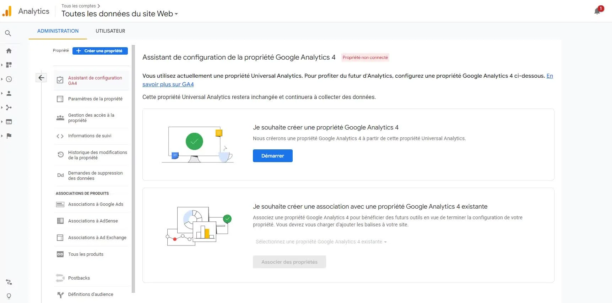Click the search magnifier icon
The height and width of the screenshot is (303, 612).
click(8, 33)
